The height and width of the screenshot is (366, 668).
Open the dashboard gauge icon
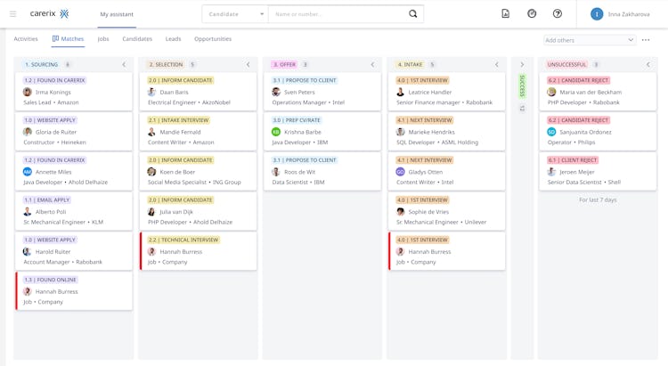click(532, 14)
